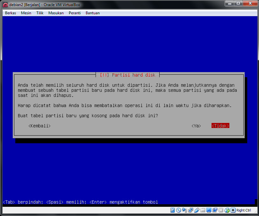Open the Bantuan menu
This screenshot has height=216, width=259.
point(93,13)
